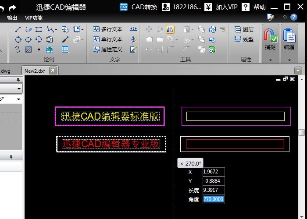Screen dimensions: 307x219
Task: Insert a table with the grid icon
Action: [65, 49]
